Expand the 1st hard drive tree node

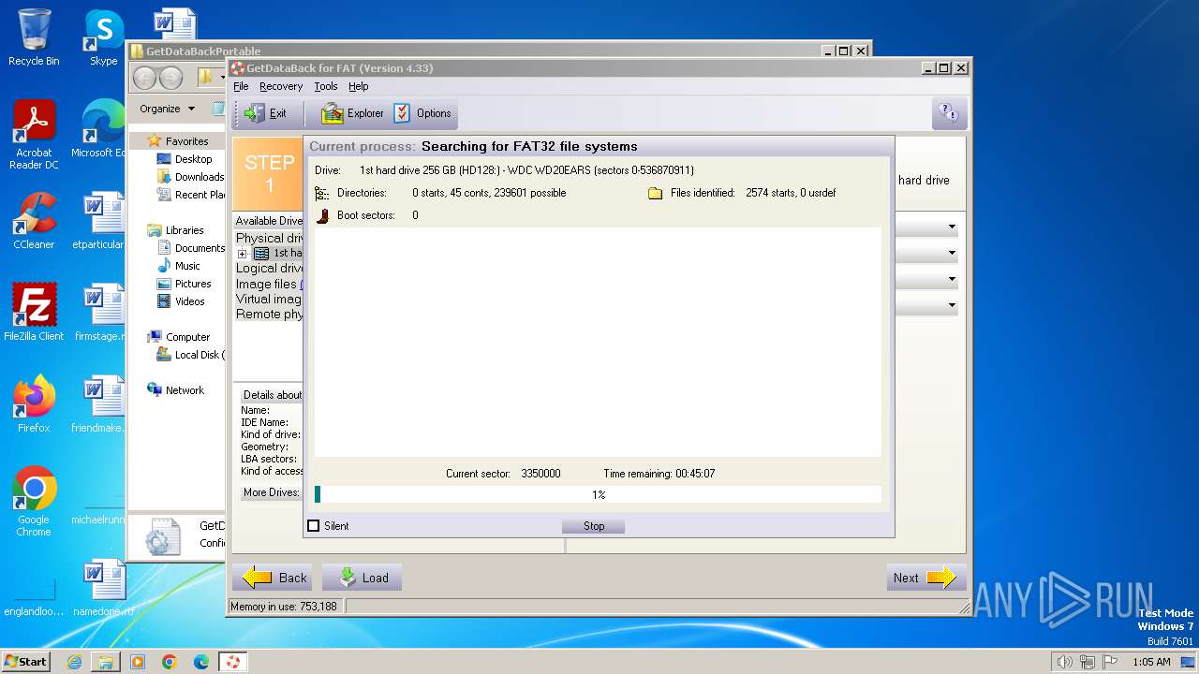tap(242, 254)
